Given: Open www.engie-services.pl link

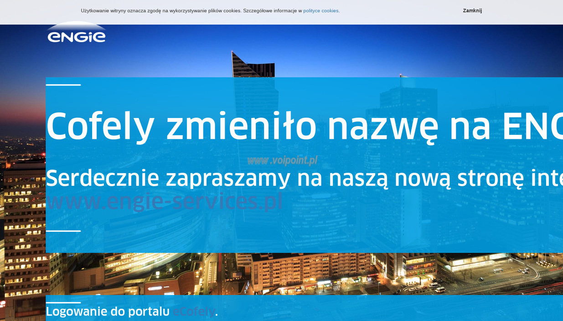Looking at the screenshot, I should [x=164, y=202].
